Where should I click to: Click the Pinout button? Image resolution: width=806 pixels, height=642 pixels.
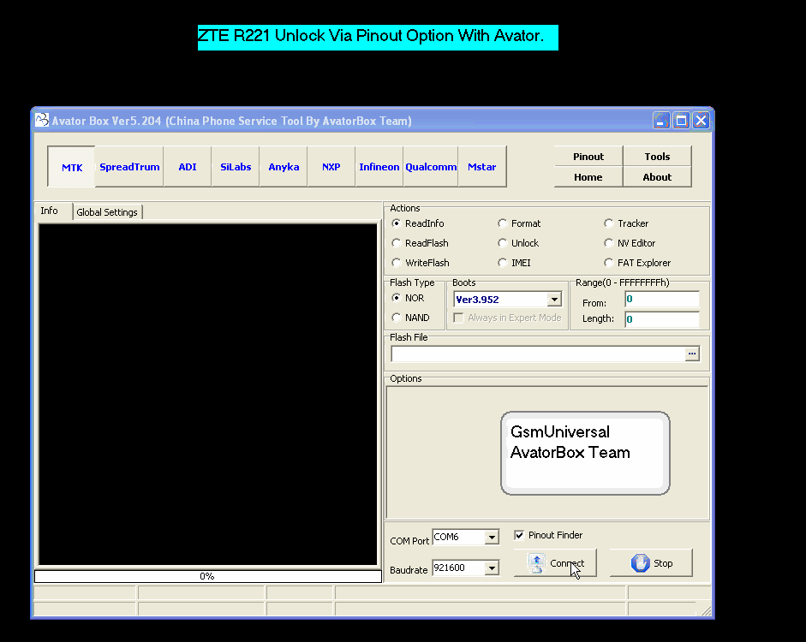point(588,156)
